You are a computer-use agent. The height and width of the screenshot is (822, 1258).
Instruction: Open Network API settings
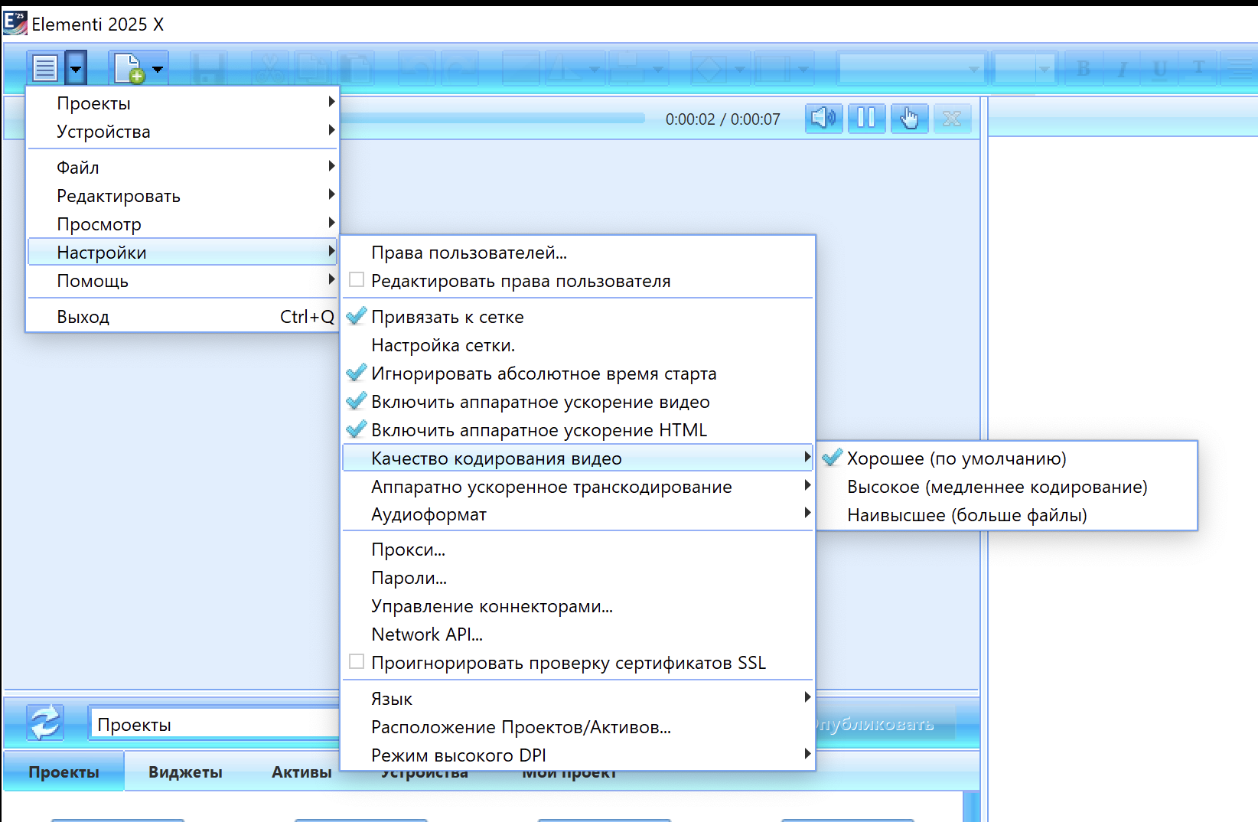[578, 634]
